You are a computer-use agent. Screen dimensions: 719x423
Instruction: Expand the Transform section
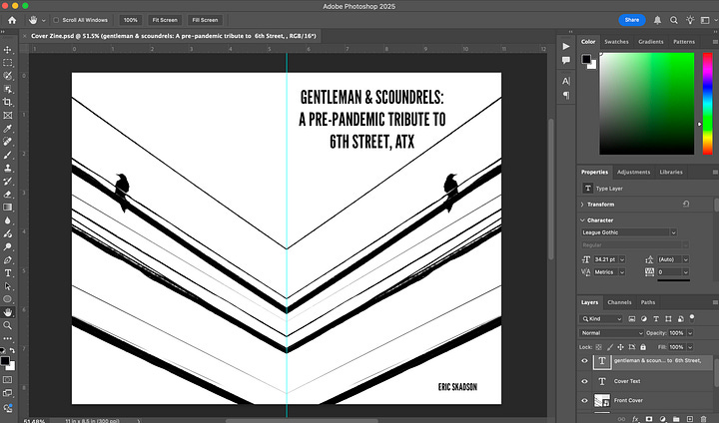(x=583, y=204)
